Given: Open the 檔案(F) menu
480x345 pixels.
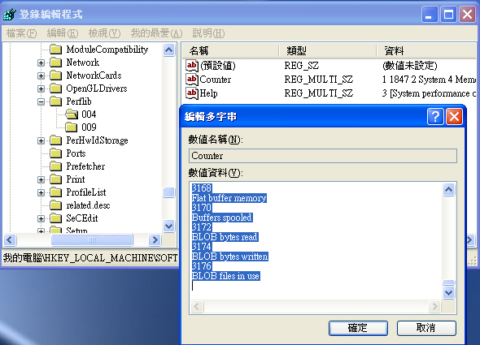Looking at the screenshot, I should click(21, 33).
